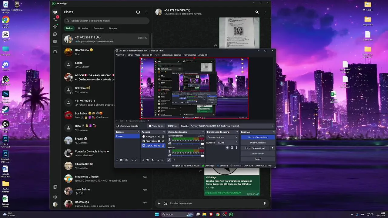The image size is (388, 218).
Task: Open conversation options menu in WhatsApp header
Action: pos(265,12)
